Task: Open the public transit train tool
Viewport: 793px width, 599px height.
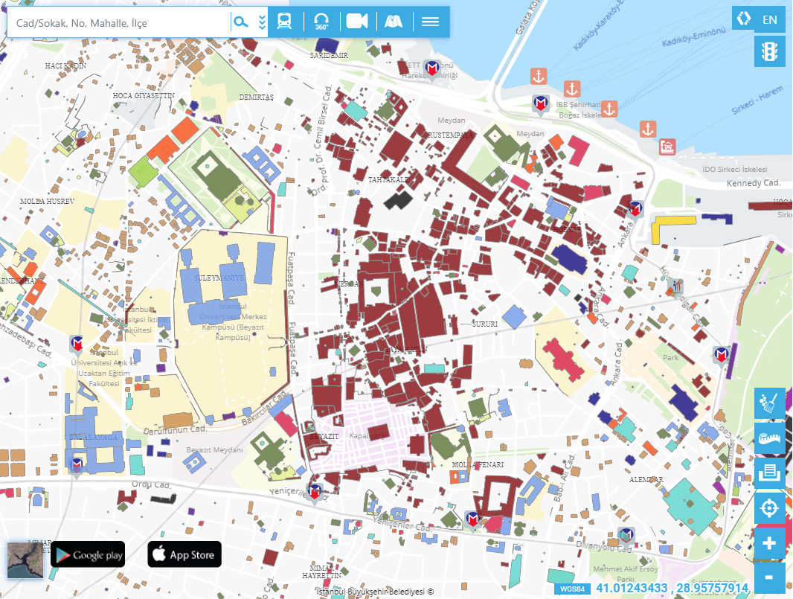Action: pos(284,22)
